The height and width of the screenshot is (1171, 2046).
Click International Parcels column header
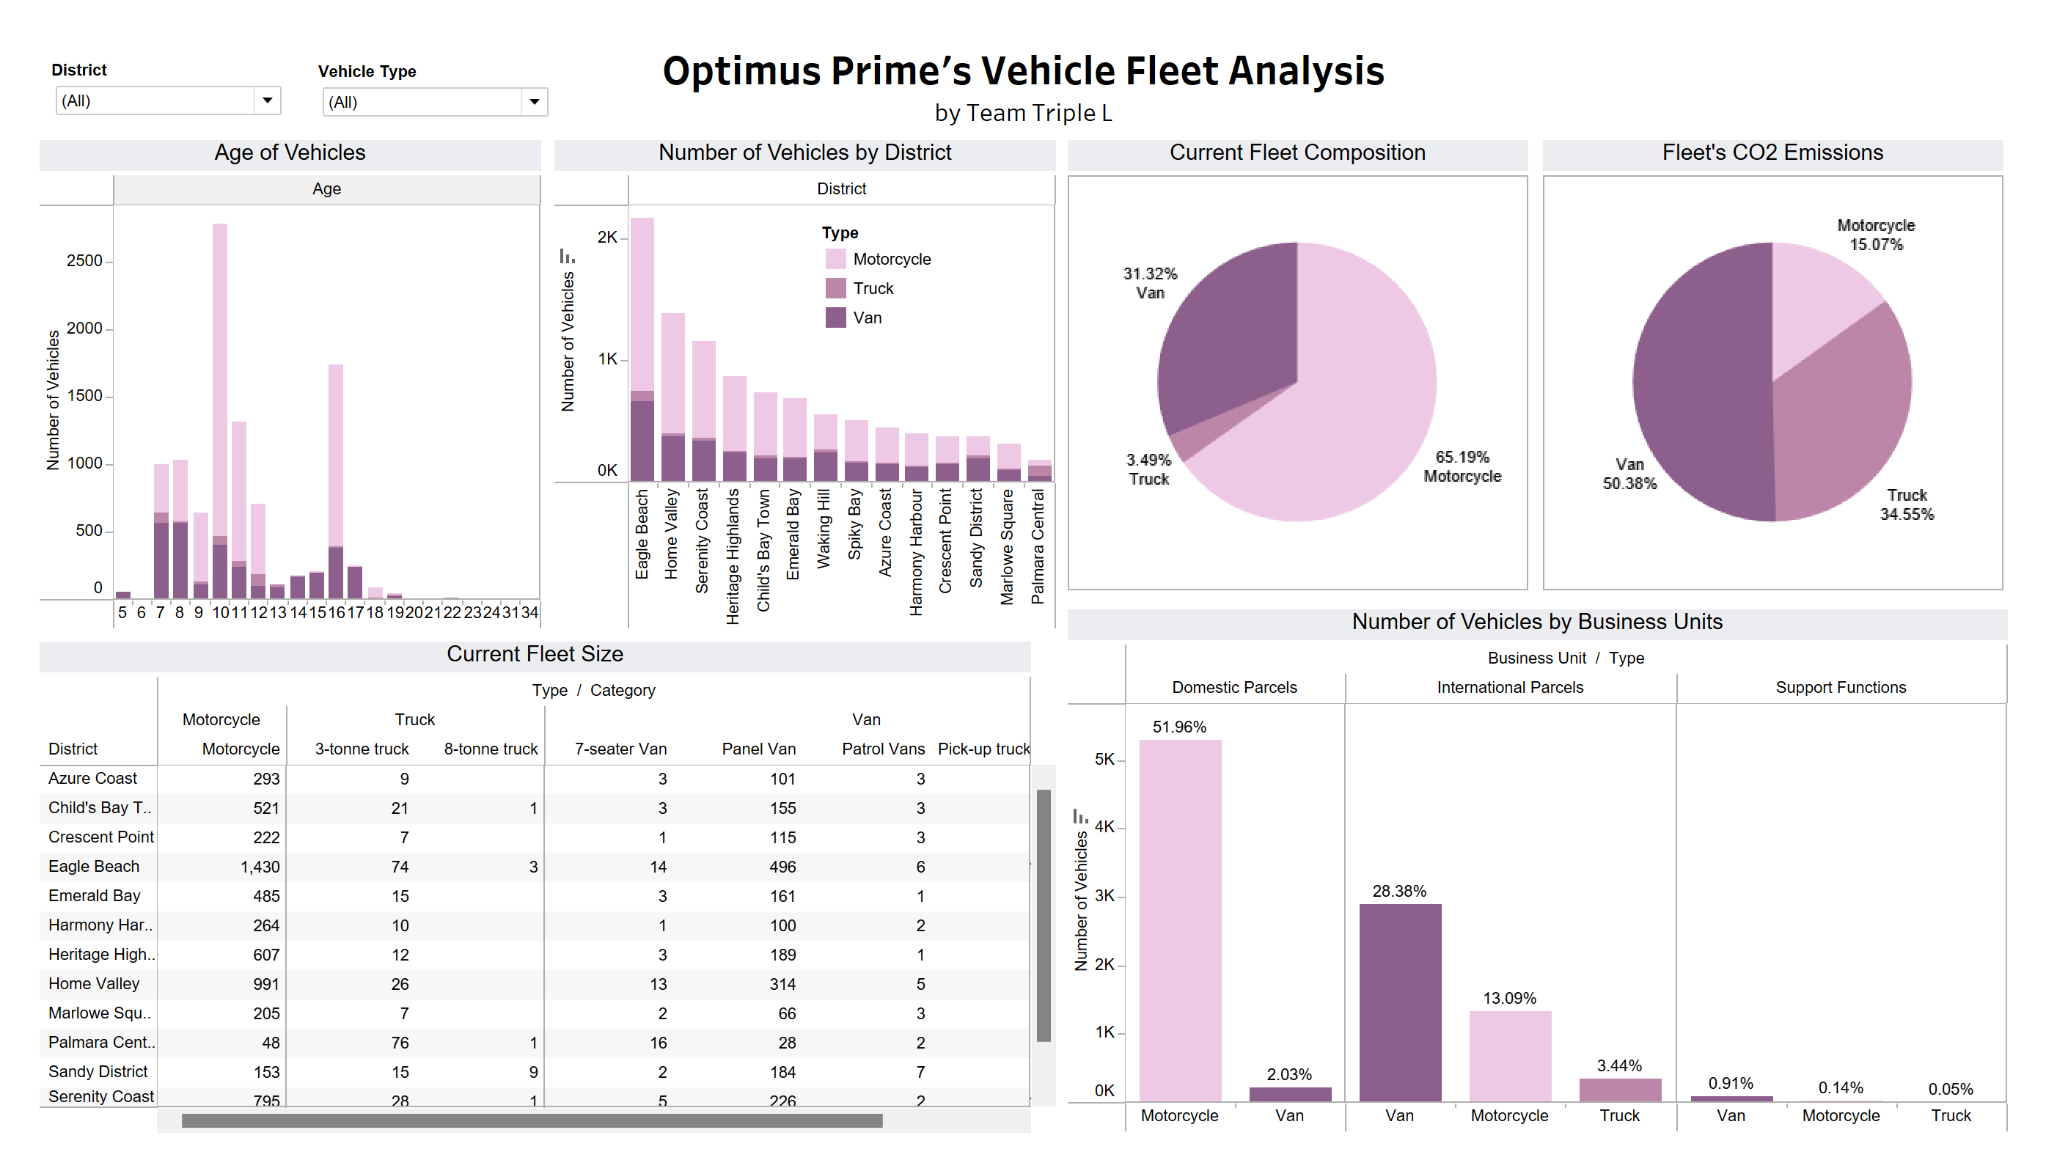pyautogui.click(x=1510, y=687)
